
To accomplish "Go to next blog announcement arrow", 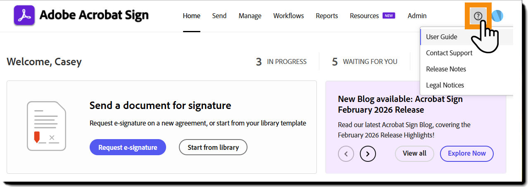I will pyautogui.click(x=368, y=154).
